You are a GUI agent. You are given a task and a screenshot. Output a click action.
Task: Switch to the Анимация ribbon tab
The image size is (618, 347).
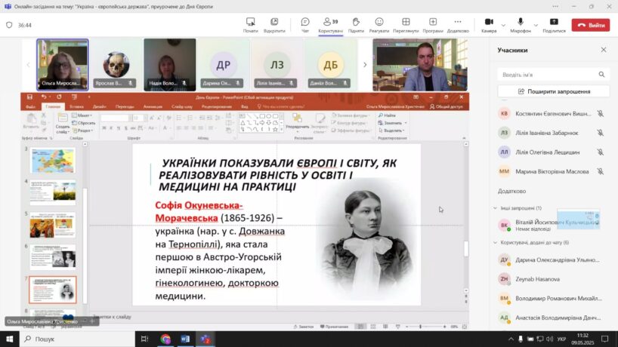[152, 107]
